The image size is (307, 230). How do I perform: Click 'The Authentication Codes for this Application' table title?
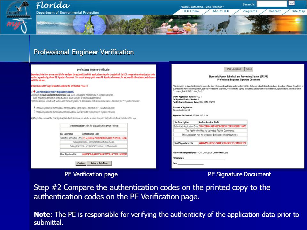pos(93,126)
